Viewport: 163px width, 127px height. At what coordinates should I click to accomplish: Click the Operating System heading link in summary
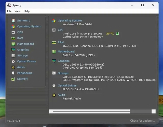70,21
